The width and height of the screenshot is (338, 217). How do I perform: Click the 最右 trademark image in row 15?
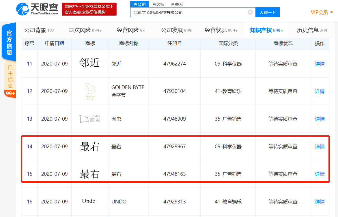pos(90,174)
